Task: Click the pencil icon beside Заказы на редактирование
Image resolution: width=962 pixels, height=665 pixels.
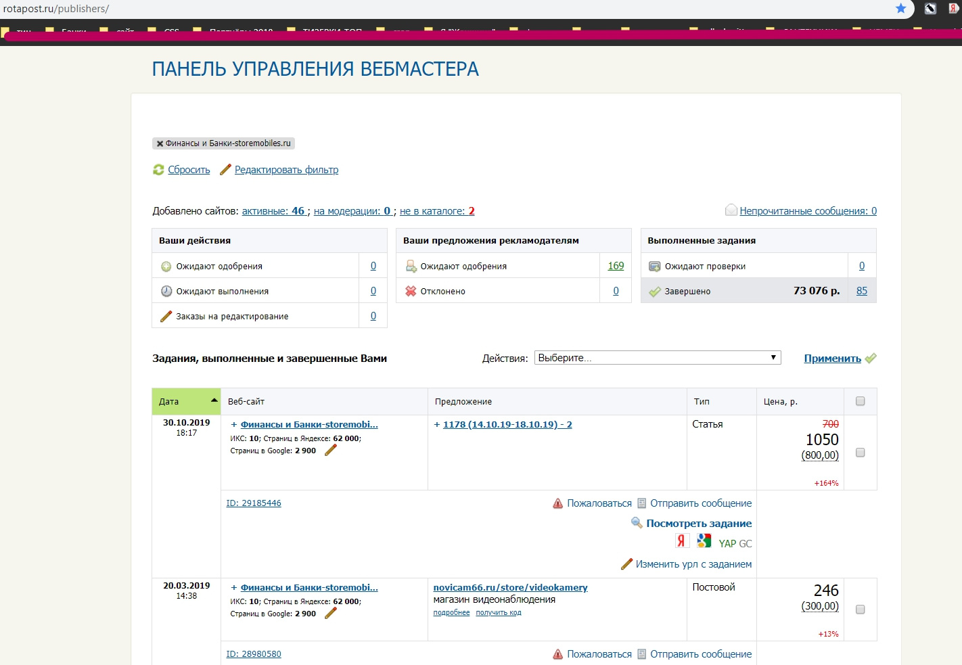Action: [x=166, y=316]
